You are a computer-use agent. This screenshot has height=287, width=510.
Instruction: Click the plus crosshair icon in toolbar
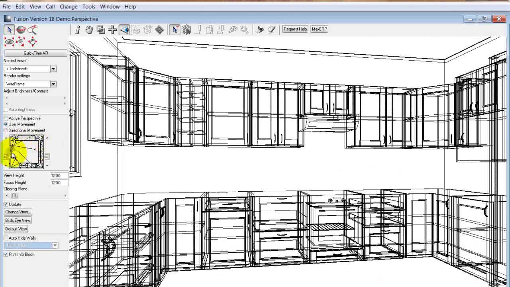tap(112, 29)
